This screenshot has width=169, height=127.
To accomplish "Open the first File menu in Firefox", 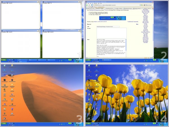I will pos(86,3).
